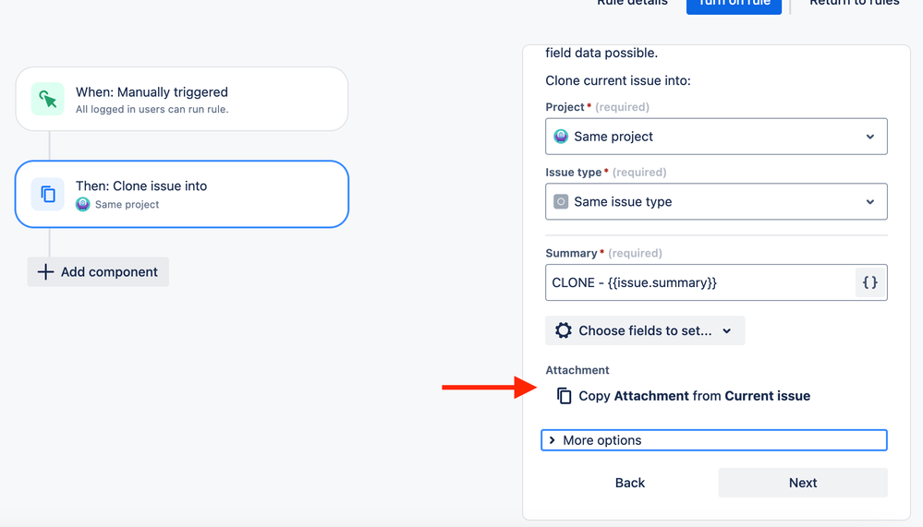Open the Rule details tab

click(632, 3)
